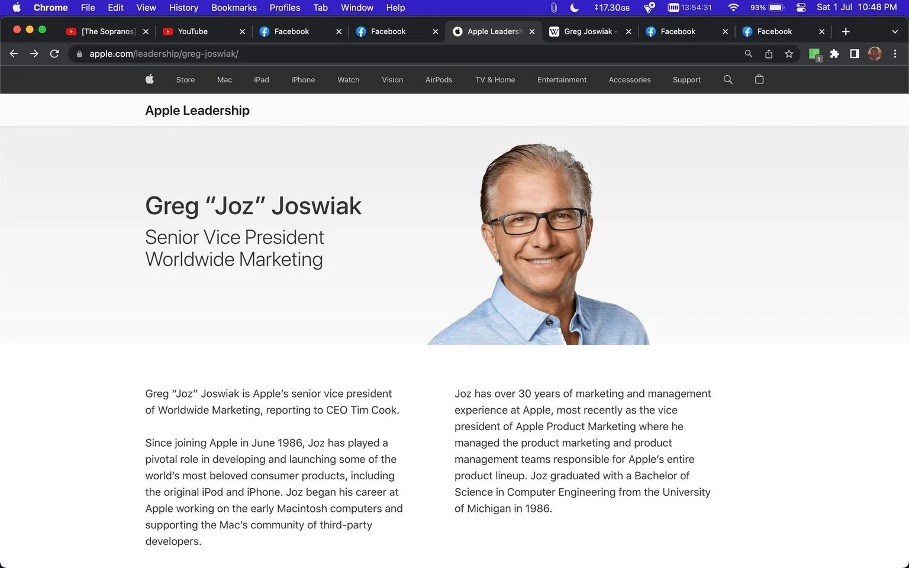Image resolution: width=909 pixels, height=568 pixels.
Task: Click the Apple logo in the site navigation
Action: [x=149, y=79]
